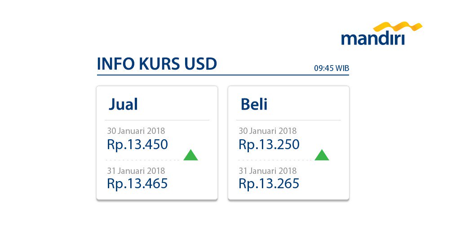Image resolution: width=460 pixels, height=230 pixels.
Task: Select 30 Januari 2018 date in Jual card
Action: (x=136, y=131)
